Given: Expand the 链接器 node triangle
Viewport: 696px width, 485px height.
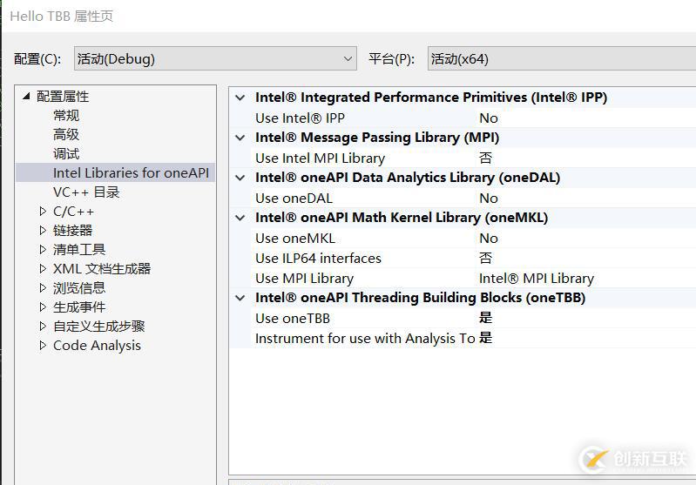Looking at the screenshot, I should (x=43, y=230).
